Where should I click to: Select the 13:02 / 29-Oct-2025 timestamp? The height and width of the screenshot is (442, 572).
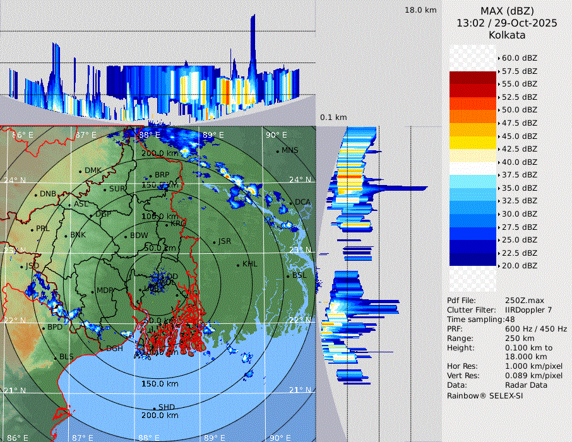[x=506, y=23]
